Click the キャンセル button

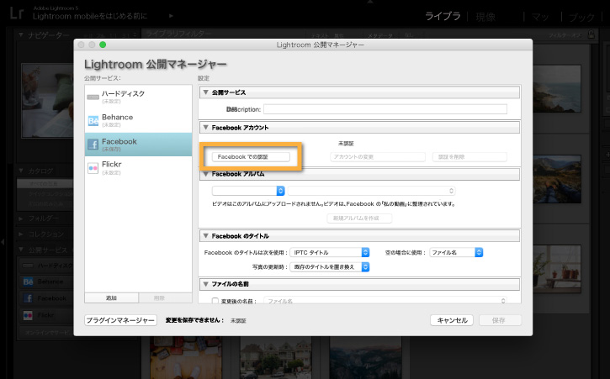(x=452, y=320)
